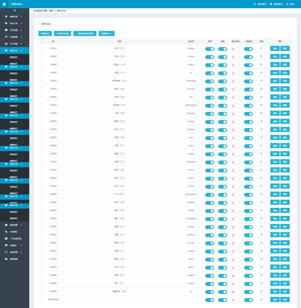This screenshot has width=301, height=308.
Task: Click the power icon to 退出
Action: (x=287, y=4)
